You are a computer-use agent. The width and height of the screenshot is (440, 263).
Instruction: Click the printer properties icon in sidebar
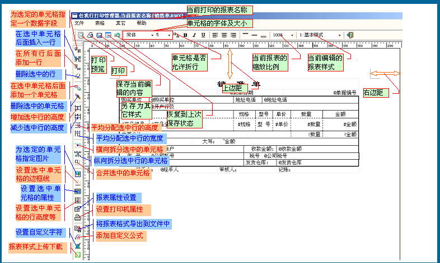click(x=78, y=218)
